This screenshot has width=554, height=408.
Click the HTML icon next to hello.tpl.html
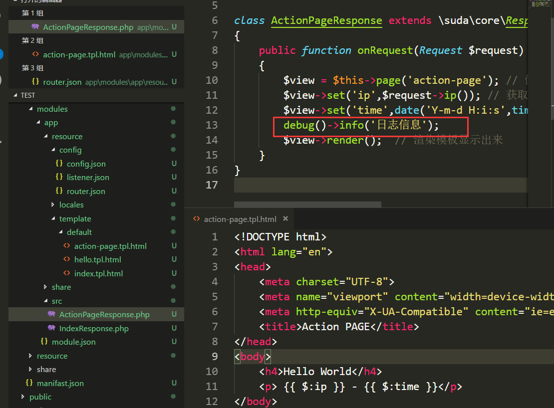coord(66,259)
